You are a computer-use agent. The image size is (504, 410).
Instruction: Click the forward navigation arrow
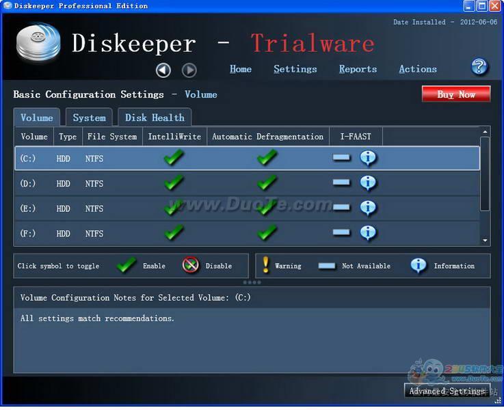click(x=189, y=70)
